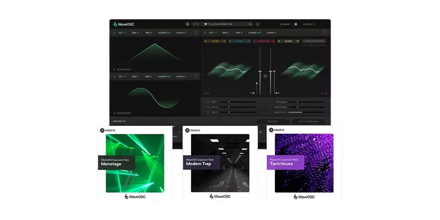Toggle OSC 2 power in the mixer
Screen dimensions: 440x220
click(x=208, y=107)
